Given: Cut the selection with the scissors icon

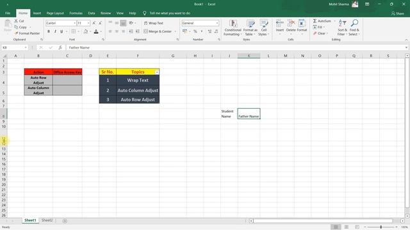Looking at the screenshot, I should [16, 21].
